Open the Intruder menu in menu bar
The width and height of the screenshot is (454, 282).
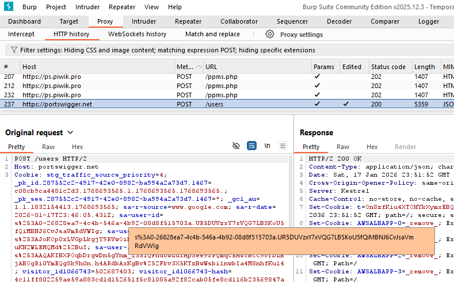(87, 7)
